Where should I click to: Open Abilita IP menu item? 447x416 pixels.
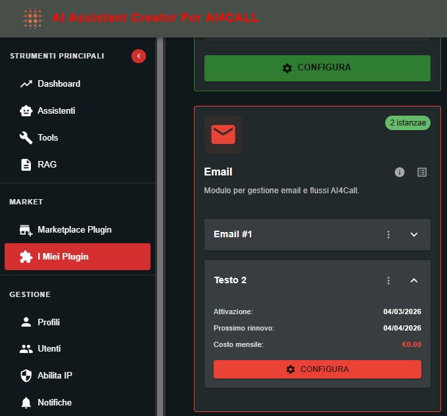[78, 375]
